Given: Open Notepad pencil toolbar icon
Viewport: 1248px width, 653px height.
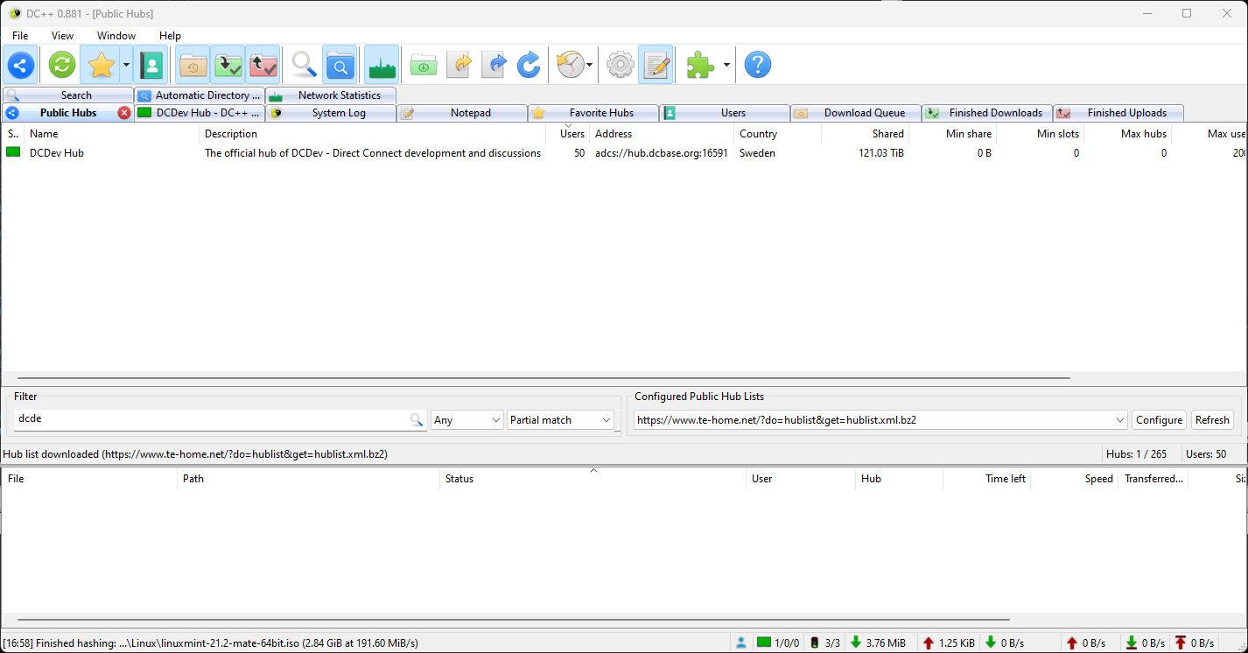Looking at the screenshot, I should 656,65.
